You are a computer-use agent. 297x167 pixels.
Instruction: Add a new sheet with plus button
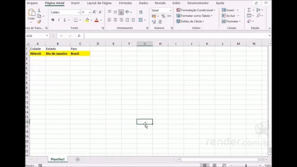click(77, 160)
